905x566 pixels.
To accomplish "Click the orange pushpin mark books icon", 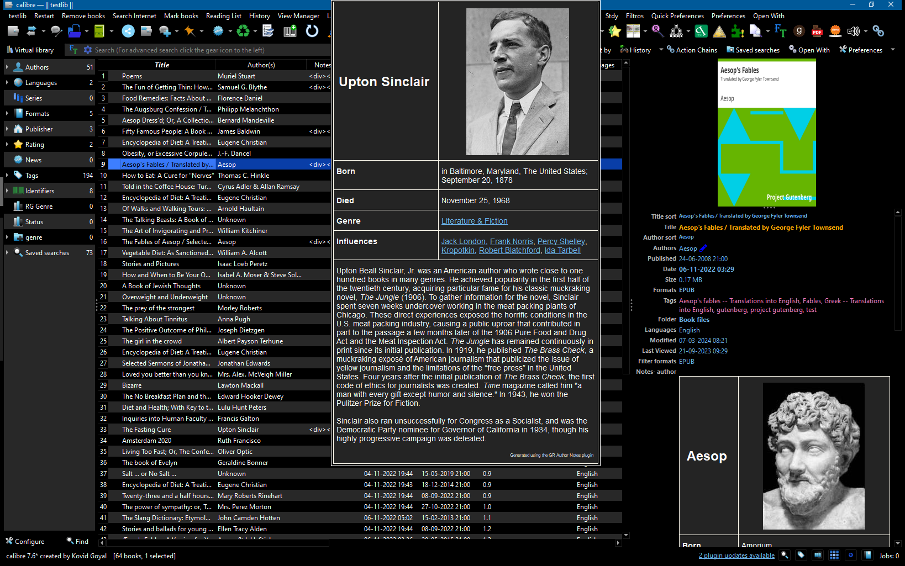I will click(x=190, y=31).
